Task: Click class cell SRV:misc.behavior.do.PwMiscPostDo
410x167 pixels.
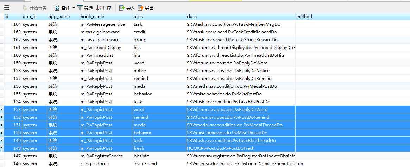Action: tap(241, 94)
